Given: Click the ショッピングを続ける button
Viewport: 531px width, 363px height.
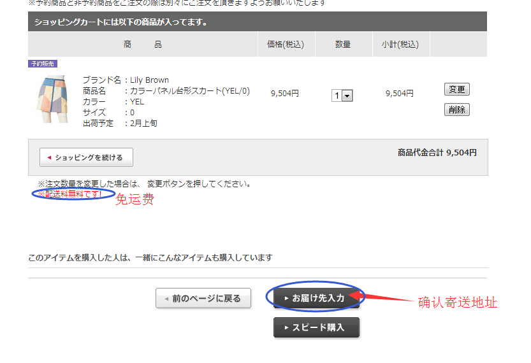Looking at the screenshot, I should pos(86,157).
